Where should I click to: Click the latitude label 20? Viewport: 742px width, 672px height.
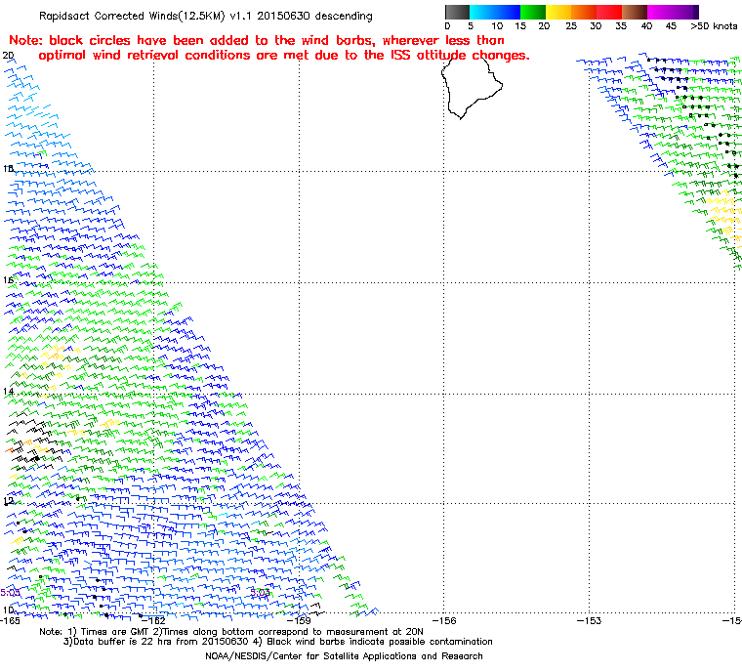tap(8, 56)
